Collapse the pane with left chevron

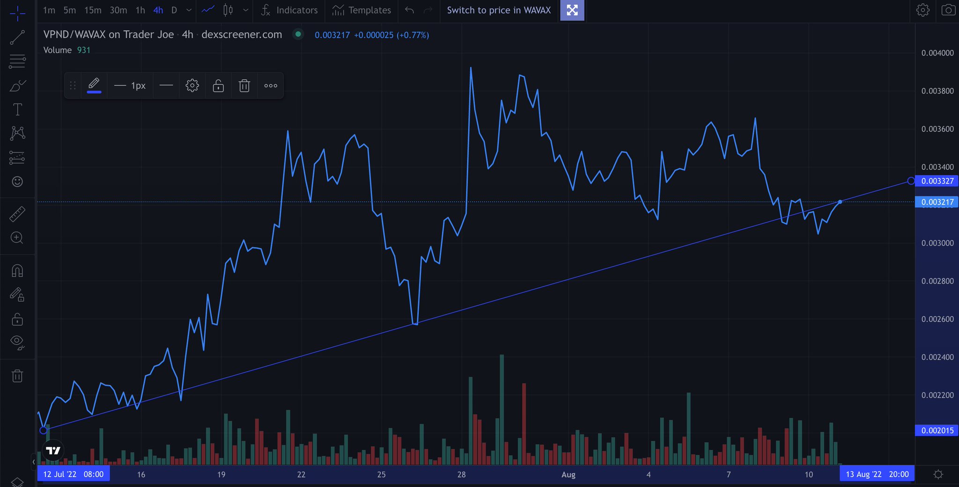pos(34,462)
